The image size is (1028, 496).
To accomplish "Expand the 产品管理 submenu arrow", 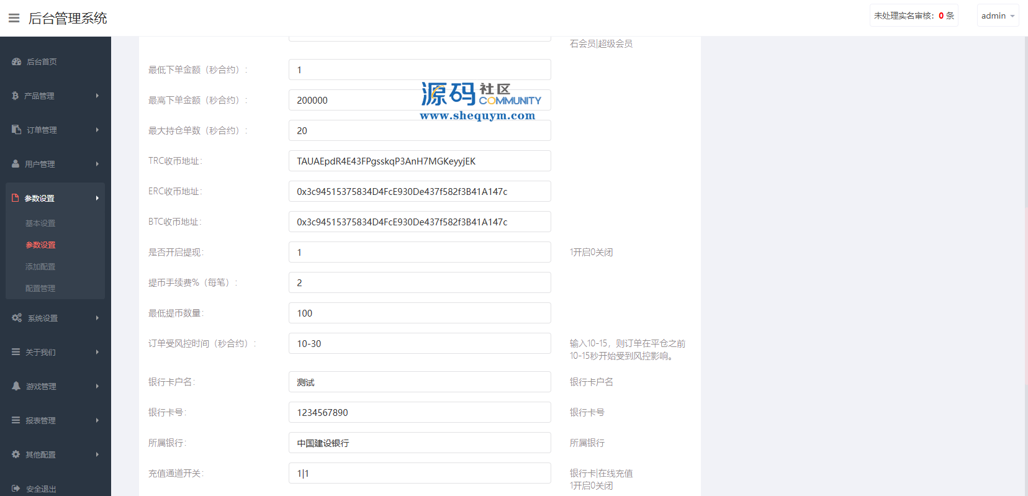I will tap(97, 96).
